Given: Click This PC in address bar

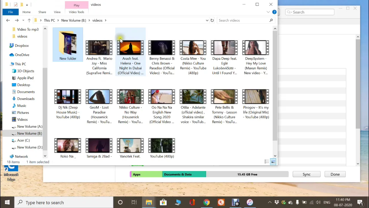Looking at the screenshot, I should (49, 20).
